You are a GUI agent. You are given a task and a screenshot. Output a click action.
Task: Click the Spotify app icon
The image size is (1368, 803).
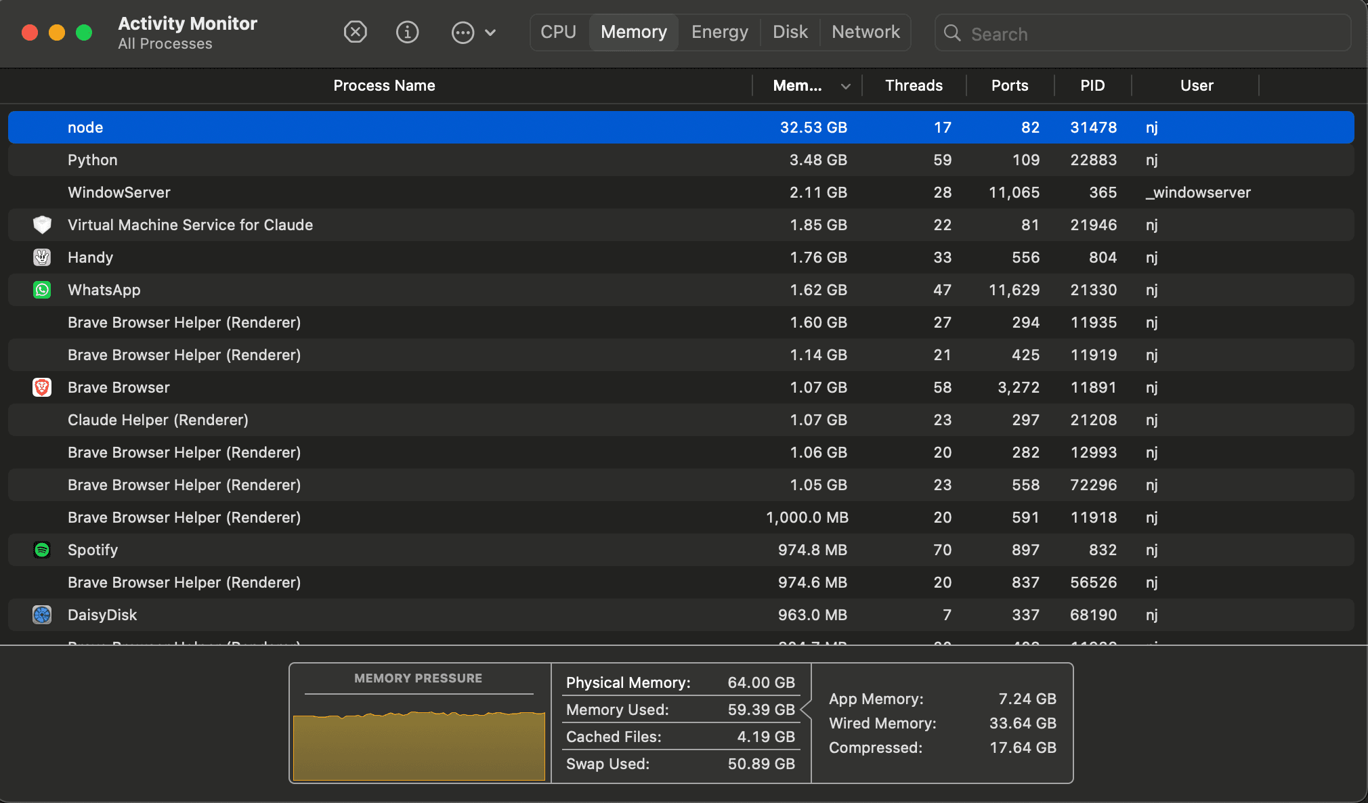(42, 550)
